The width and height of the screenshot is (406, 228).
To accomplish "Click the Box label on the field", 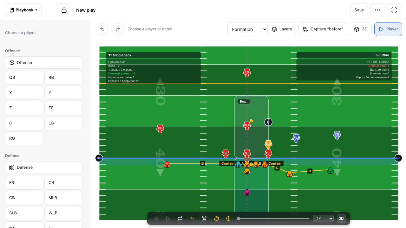I will pyautogui.click(x=244, y=102).
